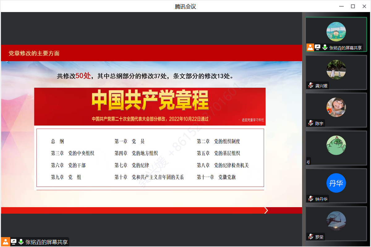
Task: Select the blue 丹华 avatar circle
Action: (x=336, y=183)
